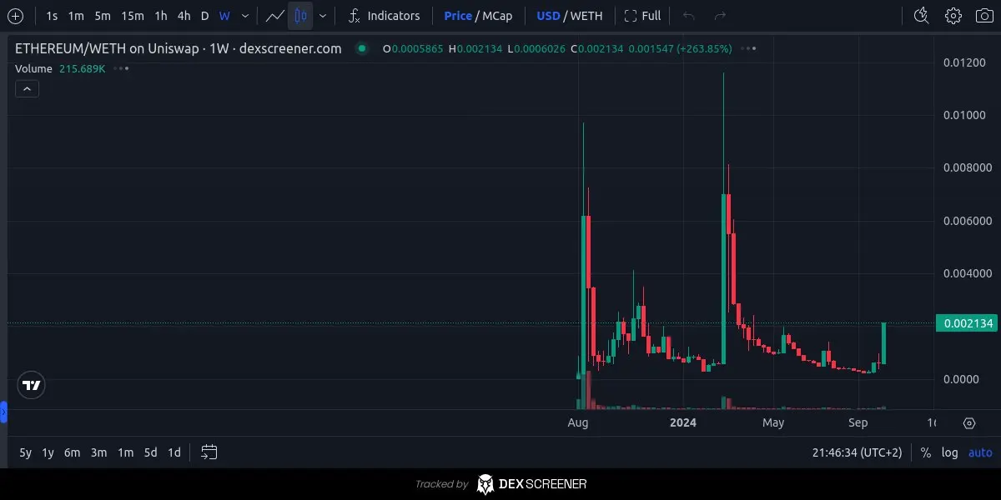This screenshot has width=1001, height=500.
Task: Select the W weekly timeframe
Action: [x=224, y=16]
